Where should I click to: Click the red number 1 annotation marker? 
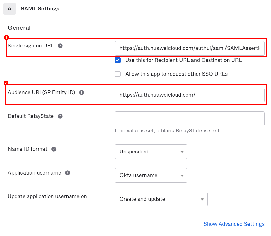[6, 38]
